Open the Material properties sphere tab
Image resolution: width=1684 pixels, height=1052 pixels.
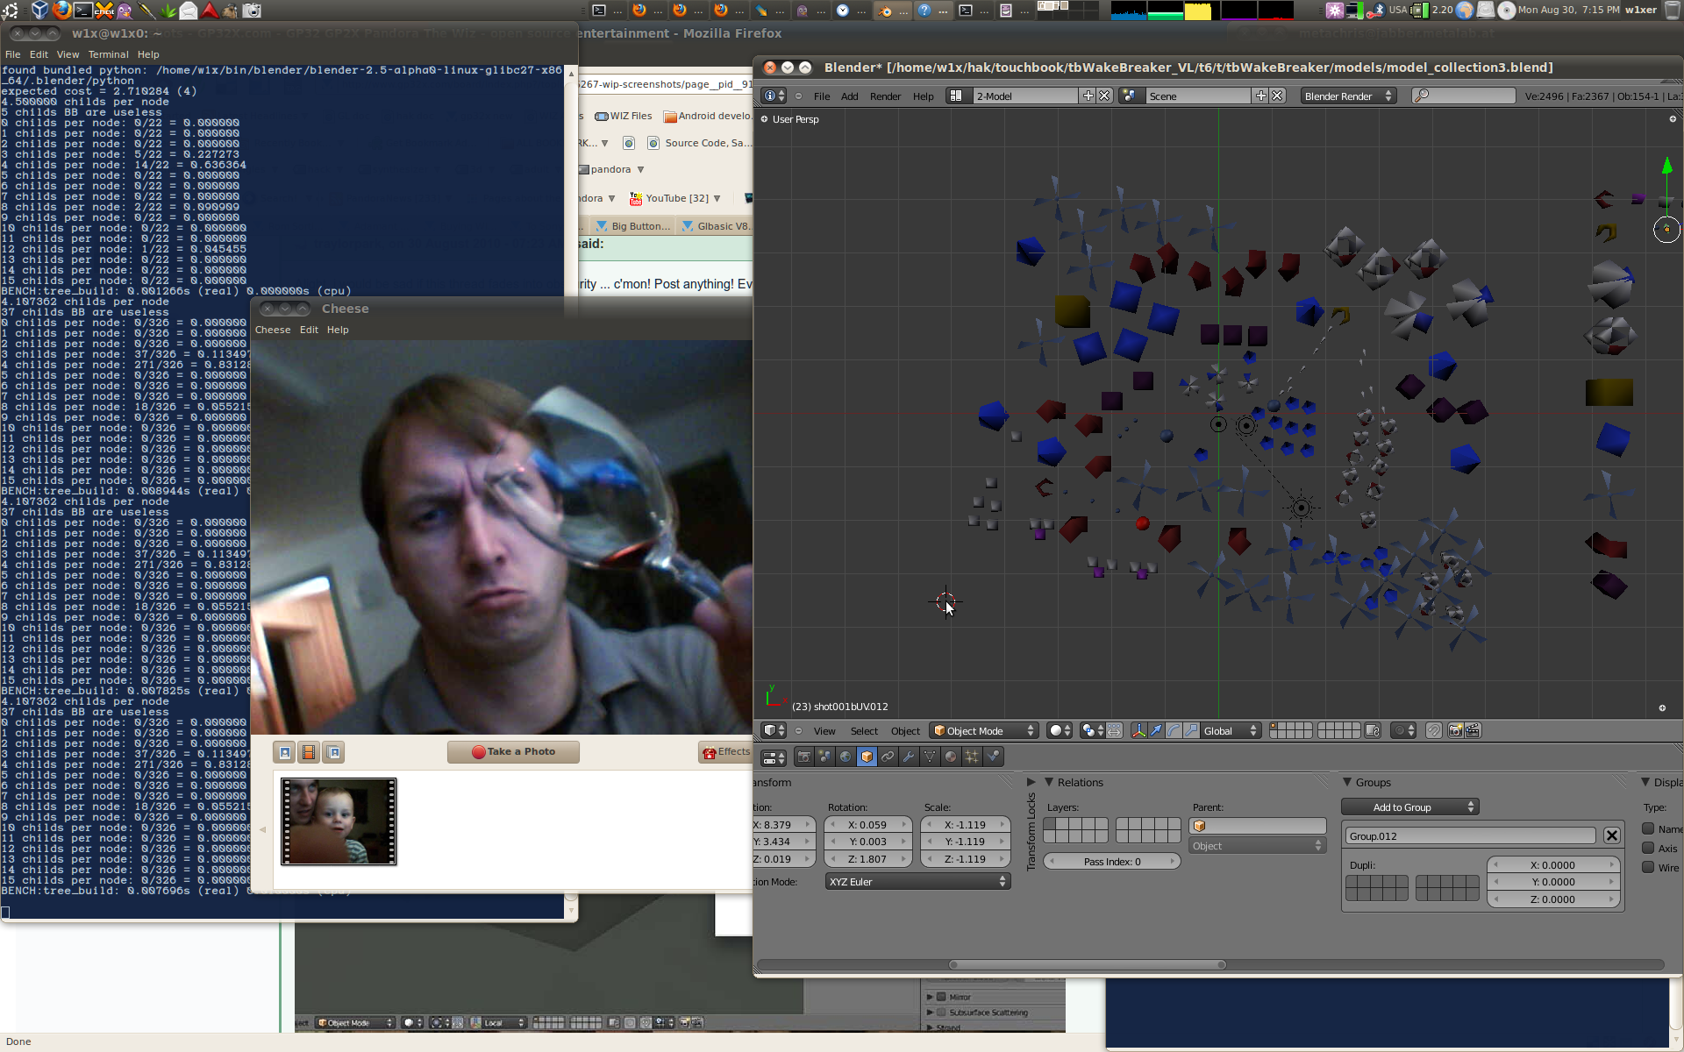(951, 757)
